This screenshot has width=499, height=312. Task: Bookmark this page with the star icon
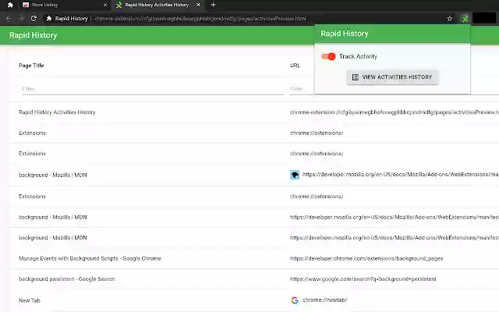pyautogui.click(x=450, y=19)
